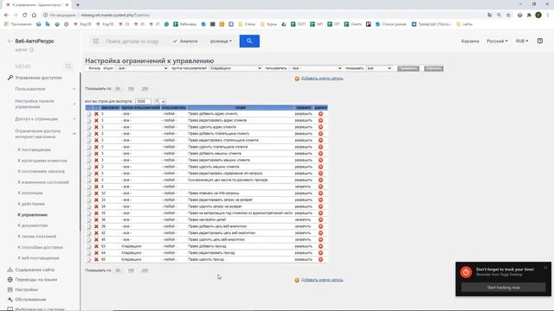Click the blue search magnifier button

pos(249,41)
